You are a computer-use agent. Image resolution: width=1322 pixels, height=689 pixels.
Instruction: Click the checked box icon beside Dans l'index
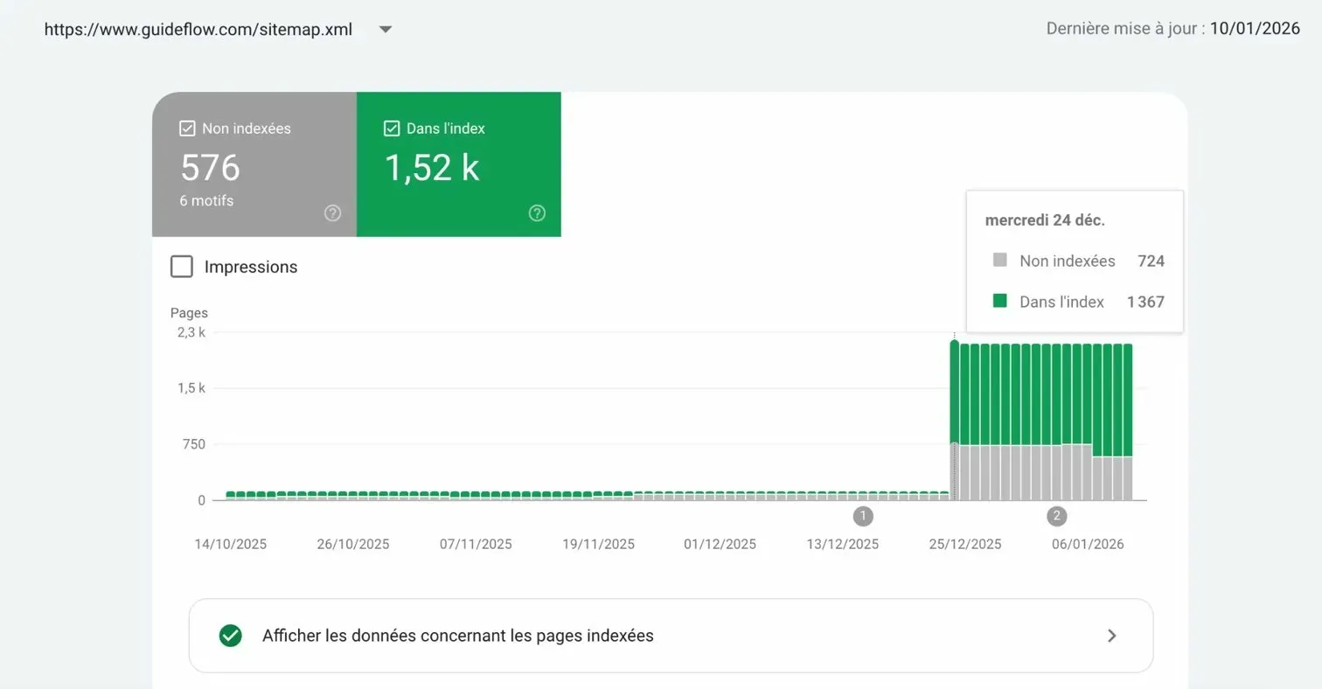tap(392, 128)
